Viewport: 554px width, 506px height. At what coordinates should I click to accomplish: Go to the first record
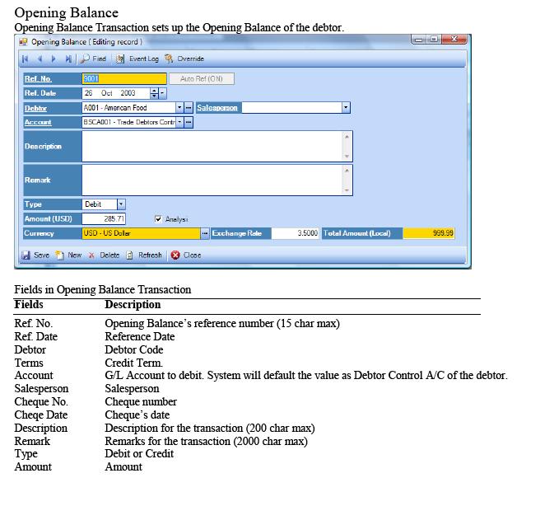click(26, 59)
